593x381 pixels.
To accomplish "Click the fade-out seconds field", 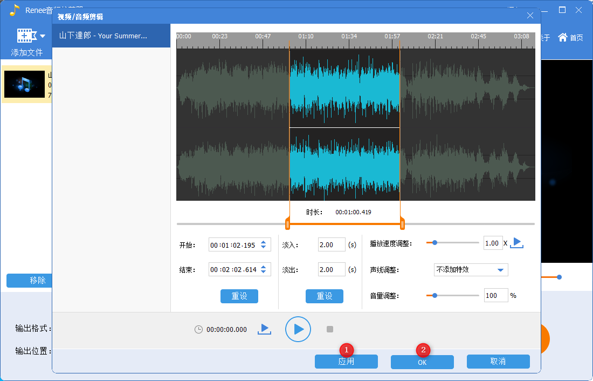I will tap(332, 270).
